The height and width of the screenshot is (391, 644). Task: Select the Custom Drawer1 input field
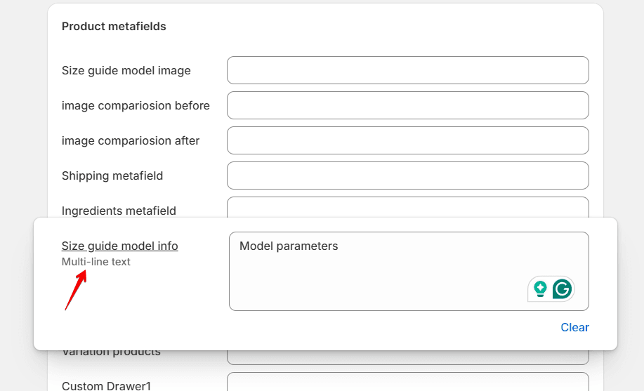tap(408, 382)
